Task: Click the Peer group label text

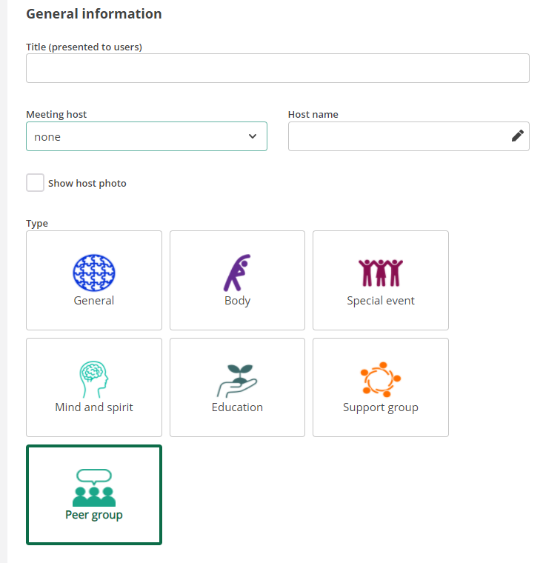Action: pyautogui.click(x=94, y=515)
